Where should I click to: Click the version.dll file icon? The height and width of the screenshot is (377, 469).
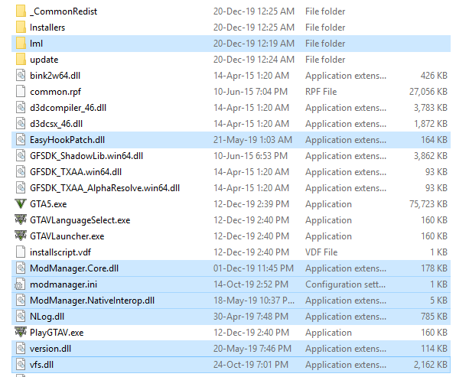pyautogui.click(x=21, y=349)
